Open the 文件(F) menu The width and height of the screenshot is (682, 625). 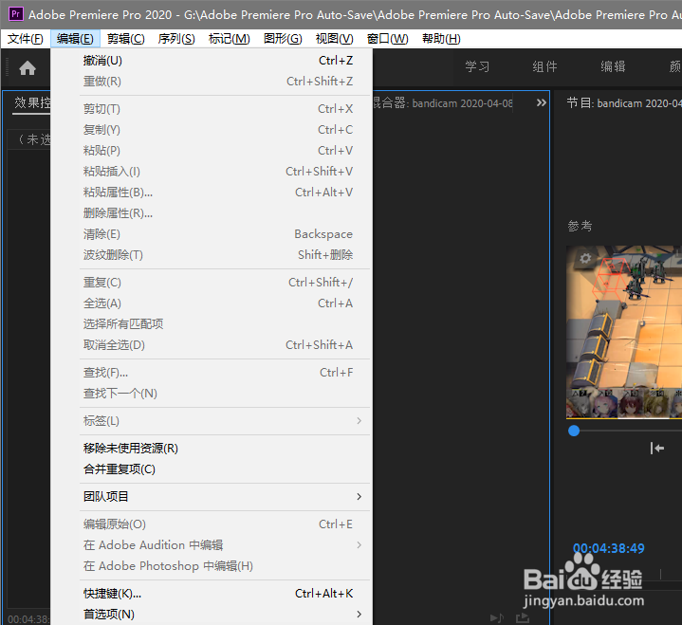[26, 39]
